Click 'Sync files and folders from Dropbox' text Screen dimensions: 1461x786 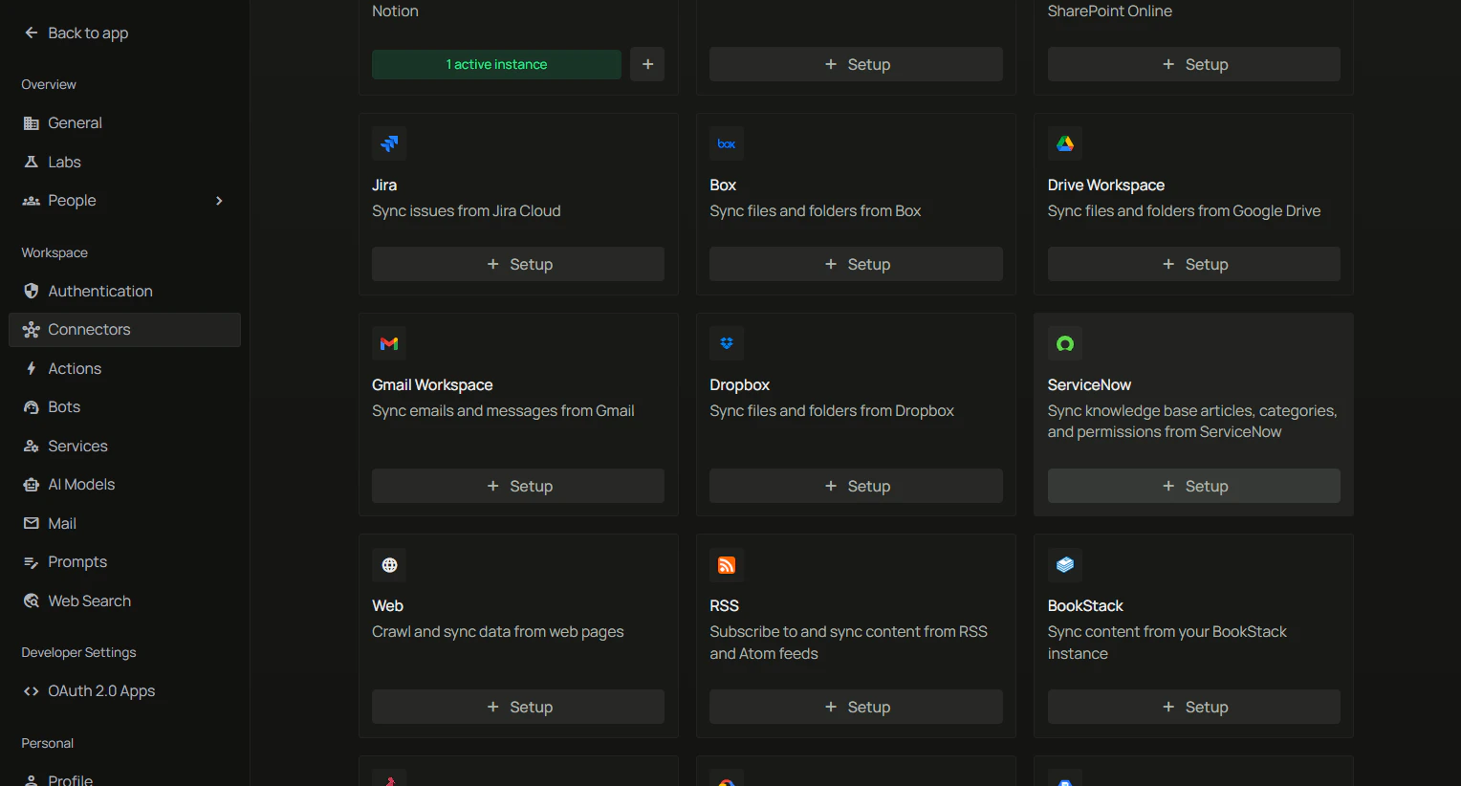point(832,411)
